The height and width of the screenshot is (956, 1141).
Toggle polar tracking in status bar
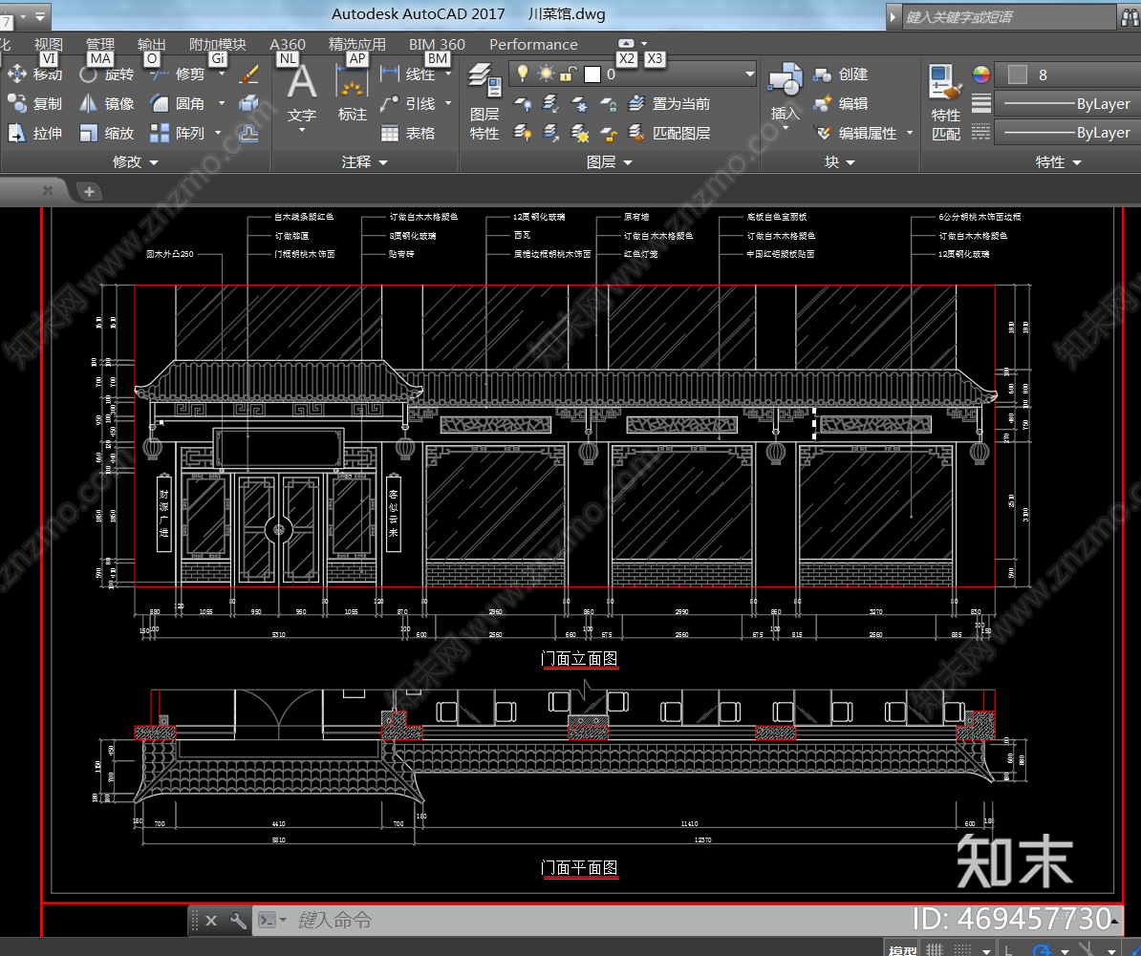(x=1042, y=949)
